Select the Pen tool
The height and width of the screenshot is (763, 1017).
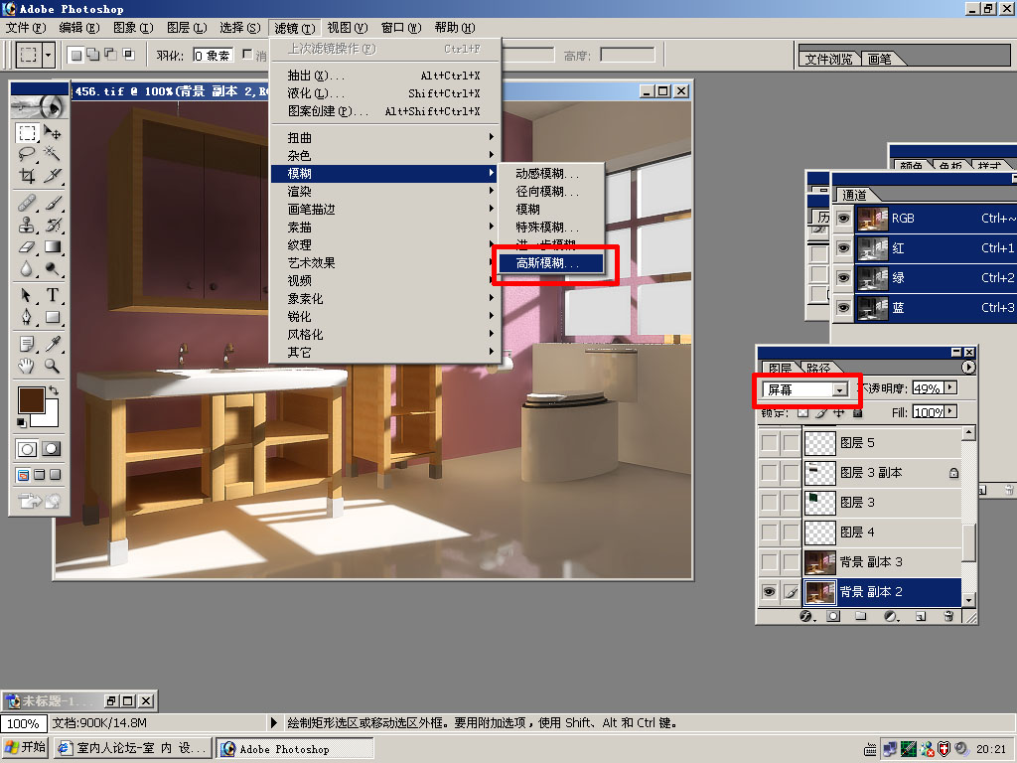click(x=27, y=317)
